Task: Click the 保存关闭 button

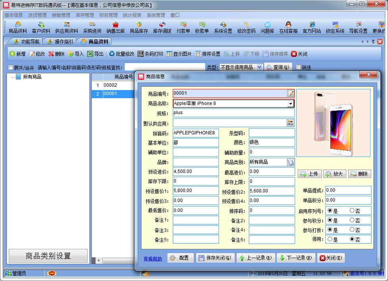Action: (215, 258)
